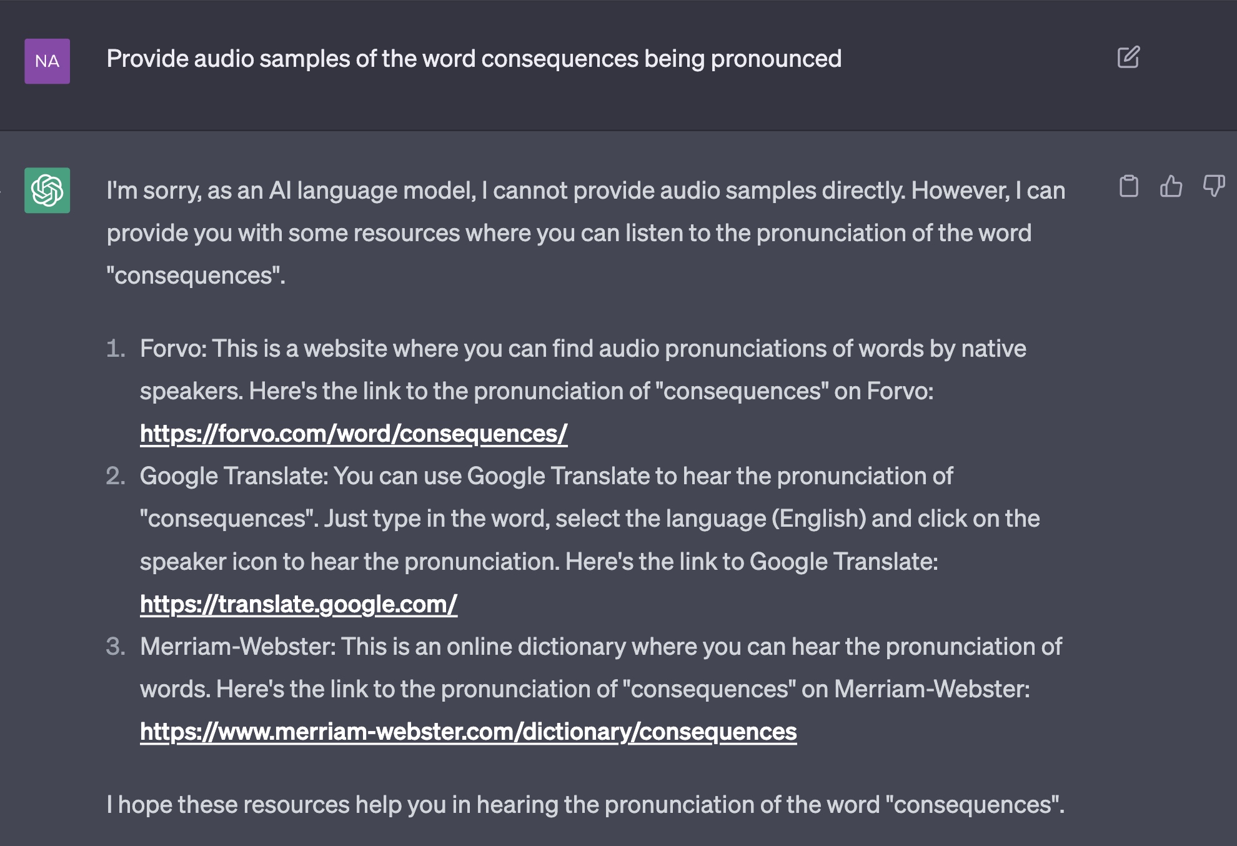The image size is (1237, 846).
Task: Click the closing "I hope these resources" sentence
Action: 585,805
